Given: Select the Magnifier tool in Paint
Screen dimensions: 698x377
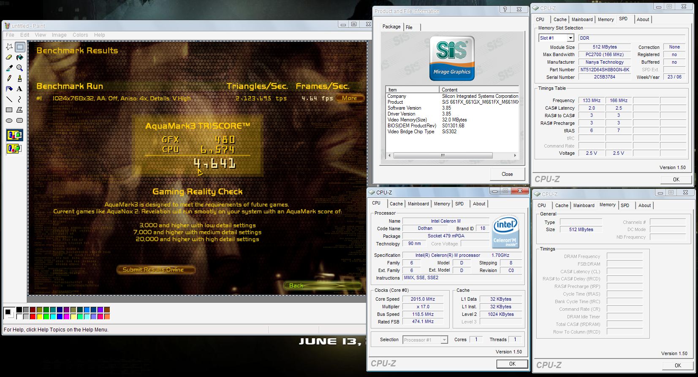Looking at the screenshot, I should 19,68.
